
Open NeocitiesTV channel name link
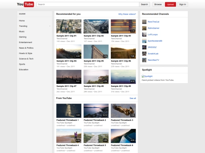point(153,60)
